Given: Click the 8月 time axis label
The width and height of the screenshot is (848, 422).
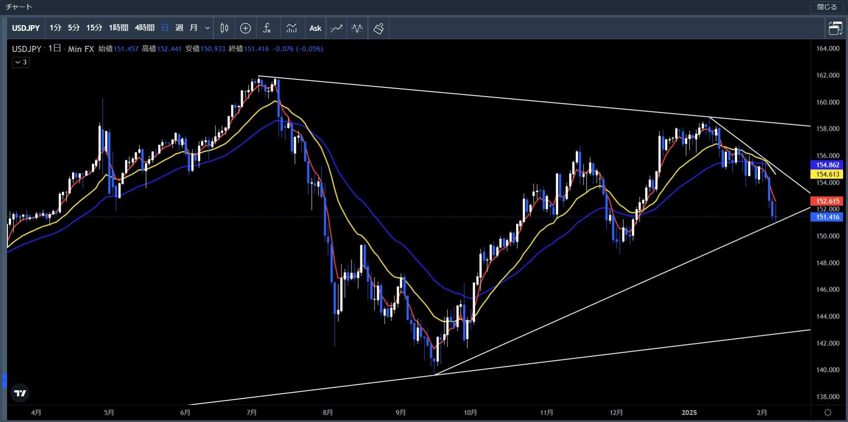Looking at the screenshot, I should (x=328, y=412).
